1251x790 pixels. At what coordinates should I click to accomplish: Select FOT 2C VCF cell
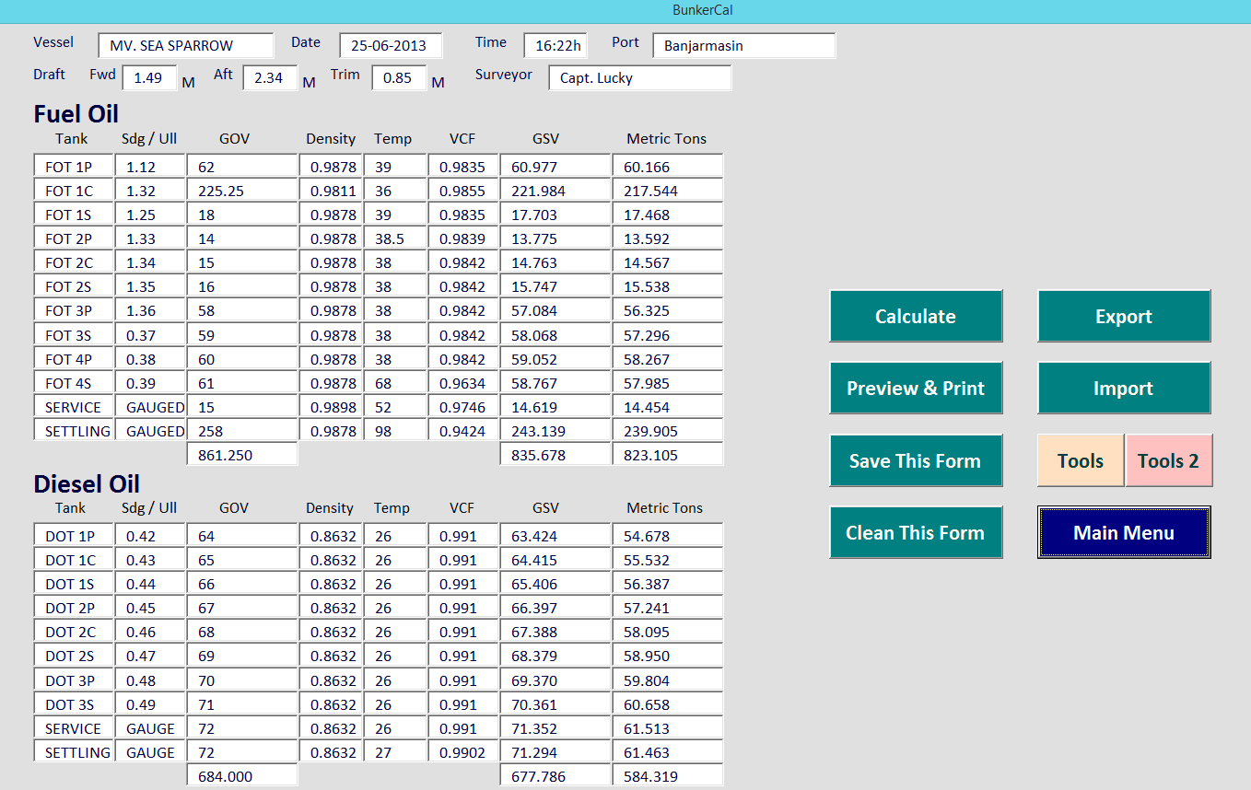pyautogui.click(x=463, y=262)
